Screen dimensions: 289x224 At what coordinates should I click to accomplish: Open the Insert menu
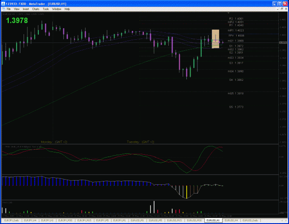[26, 9]
